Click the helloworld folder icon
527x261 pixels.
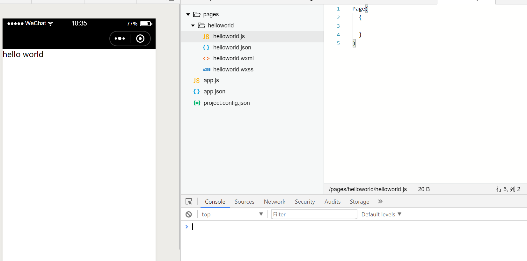[x=201, y=25]
